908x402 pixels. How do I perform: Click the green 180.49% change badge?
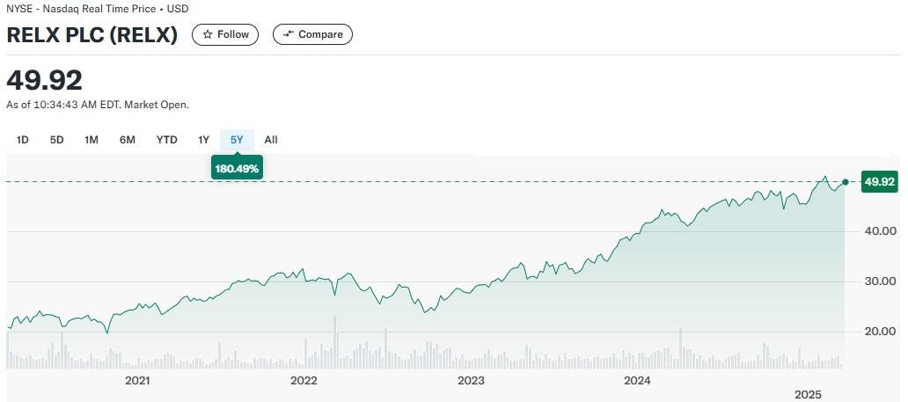click(x=237, y=168)
